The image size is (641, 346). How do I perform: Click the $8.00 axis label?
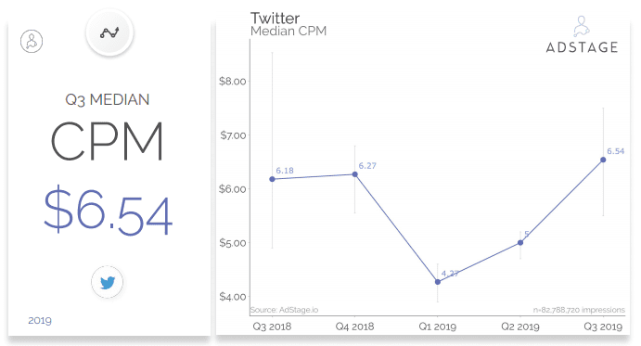(233, 81)
